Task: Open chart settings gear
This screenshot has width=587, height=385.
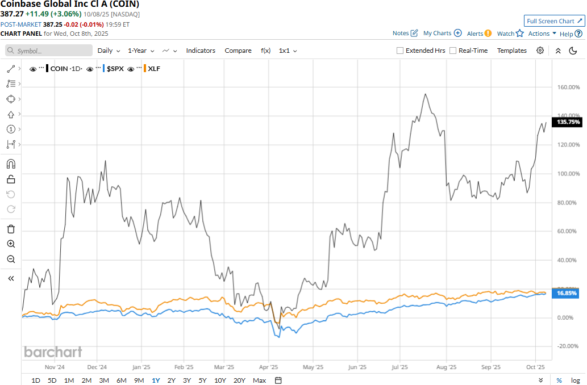Action: coord(540,51)
